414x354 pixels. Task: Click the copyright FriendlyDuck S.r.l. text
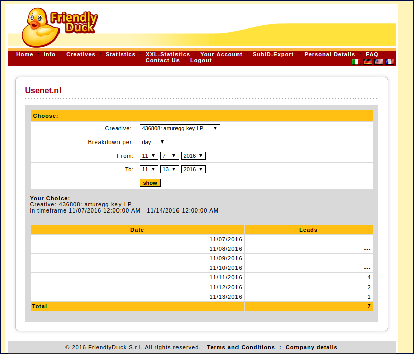[133, 347]
